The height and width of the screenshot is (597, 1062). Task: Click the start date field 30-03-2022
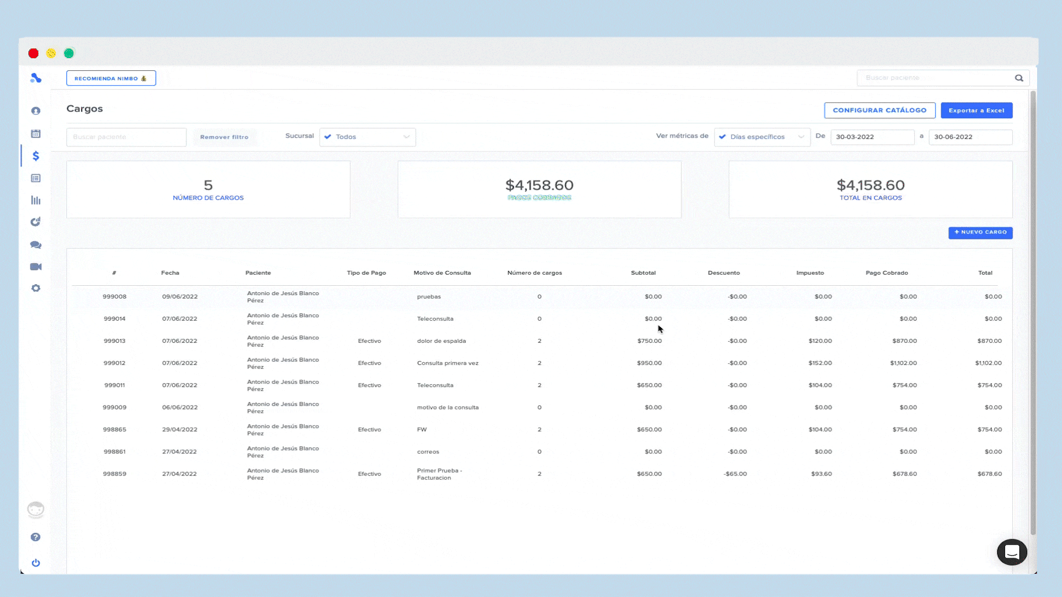point(872,137)
